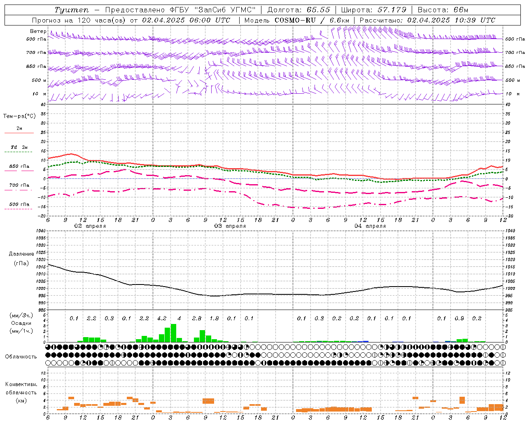Click the '4.2' three-hour precipitation value
527x421 pixels.
(162, 318)
